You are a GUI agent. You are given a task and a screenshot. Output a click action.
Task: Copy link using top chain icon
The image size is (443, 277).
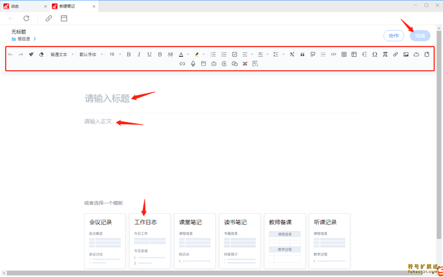pyautogui.click(x=49, y=18)
